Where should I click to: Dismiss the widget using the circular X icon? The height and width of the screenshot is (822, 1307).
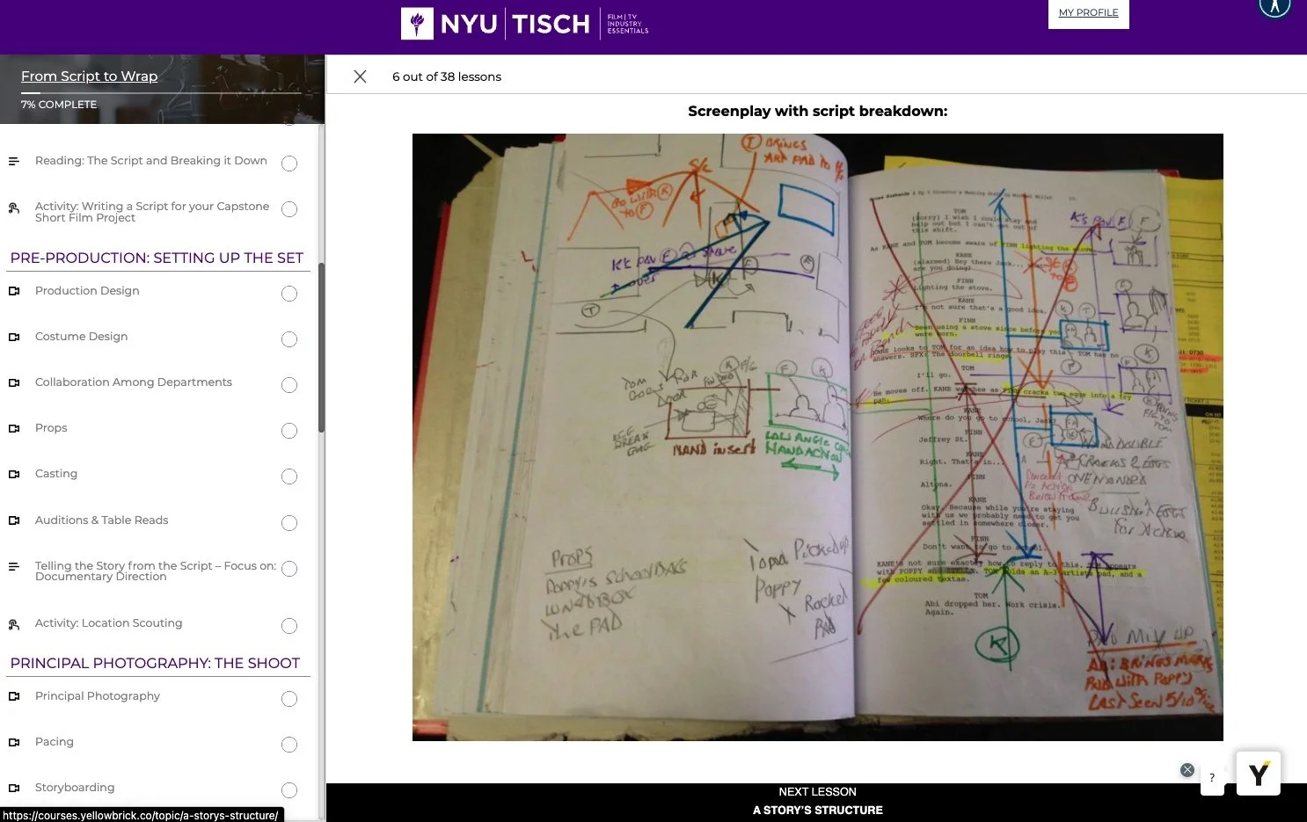click(1187, 769)
